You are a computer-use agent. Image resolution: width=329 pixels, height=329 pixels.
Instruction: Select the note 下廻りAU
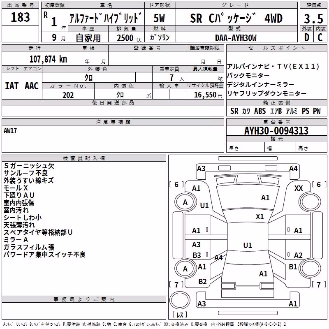tap(19, 195)
